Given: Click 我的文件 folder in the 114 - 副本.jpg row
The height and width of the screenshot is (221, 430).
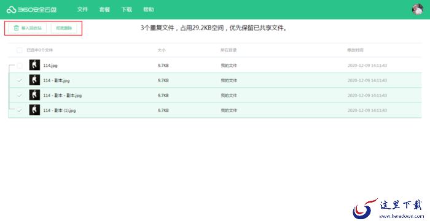Looking at the screenshot, I should click(x=229, y=80).
